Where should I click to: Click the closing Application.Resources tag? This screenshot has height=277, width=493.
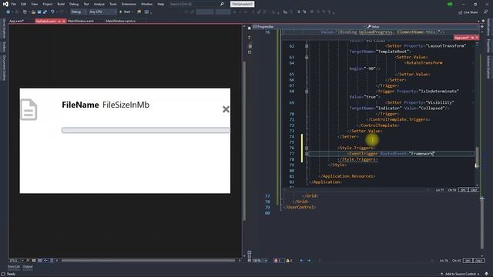pos(347,176)
